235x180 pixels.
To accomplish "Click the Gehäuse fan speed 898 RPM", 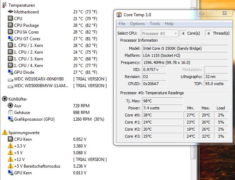I will tap(81, 113).
